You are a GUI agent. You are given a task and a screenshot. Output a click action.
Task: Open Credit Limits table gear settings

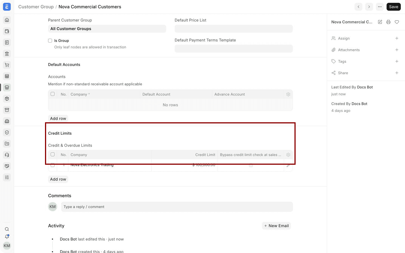coord(288,155)
